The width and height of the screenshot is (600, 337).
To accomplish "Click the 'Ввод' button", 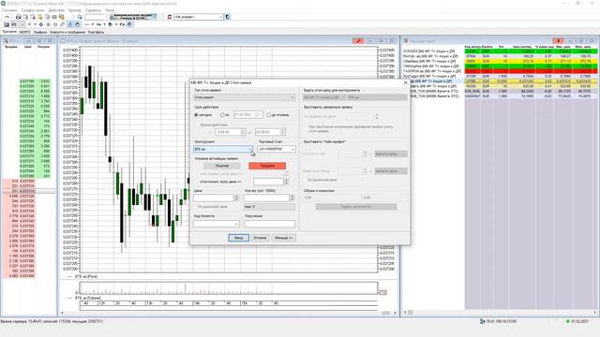I will (x=238, y=238).
